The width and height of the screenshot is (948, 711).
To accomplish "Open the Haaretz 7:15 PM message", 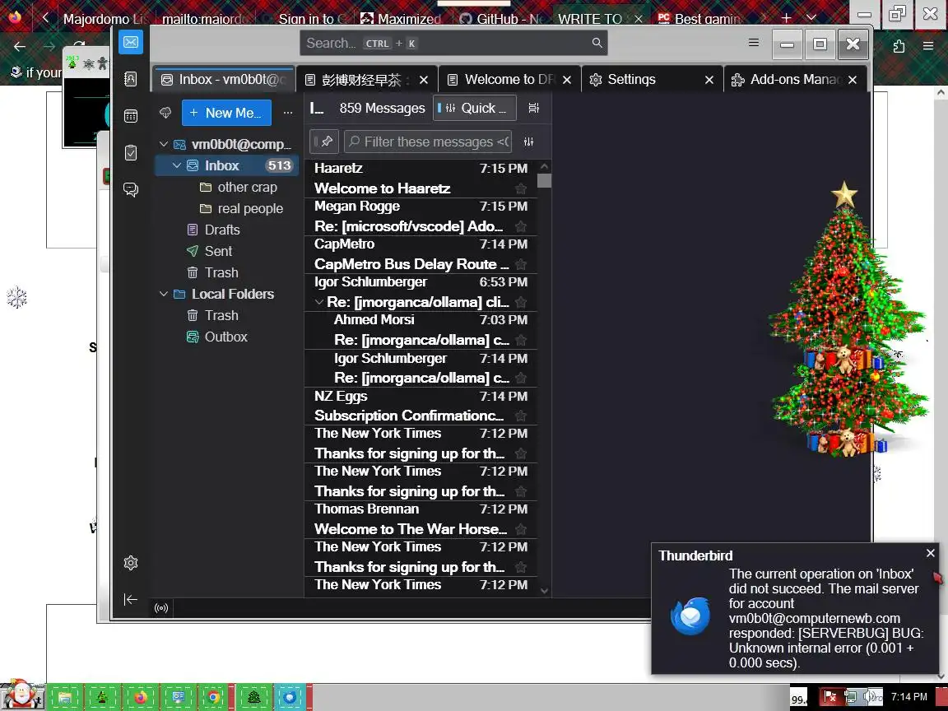I will click(421, 179).
